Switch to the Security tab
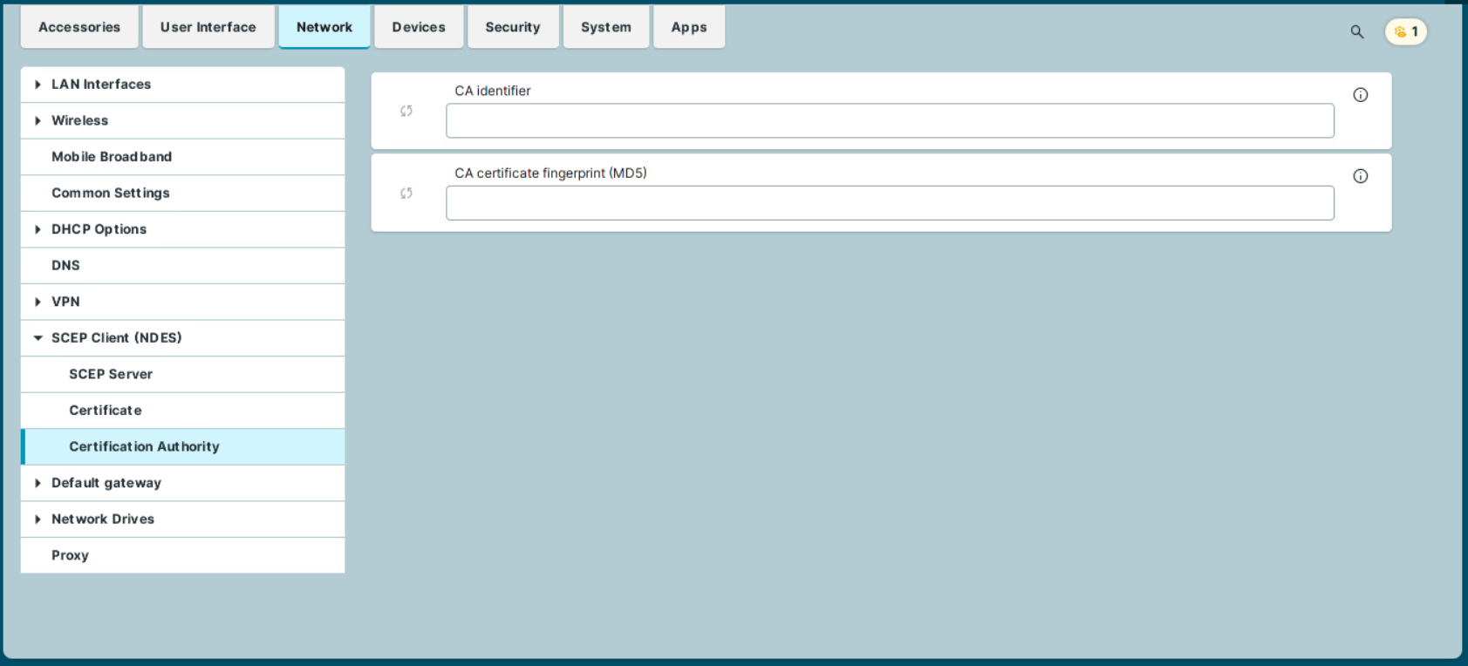The height and width of the screenshot is (666, 1468). (512, 27)
